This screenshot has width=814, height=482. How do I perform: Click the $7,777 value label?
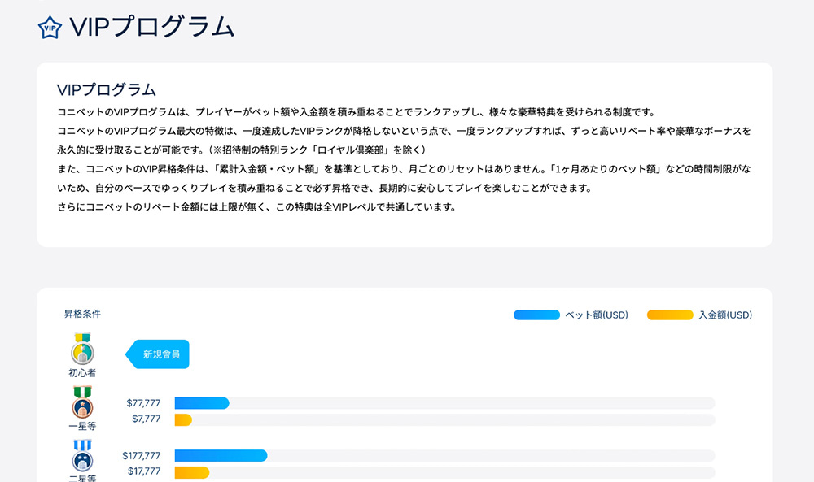click(147, 419)
